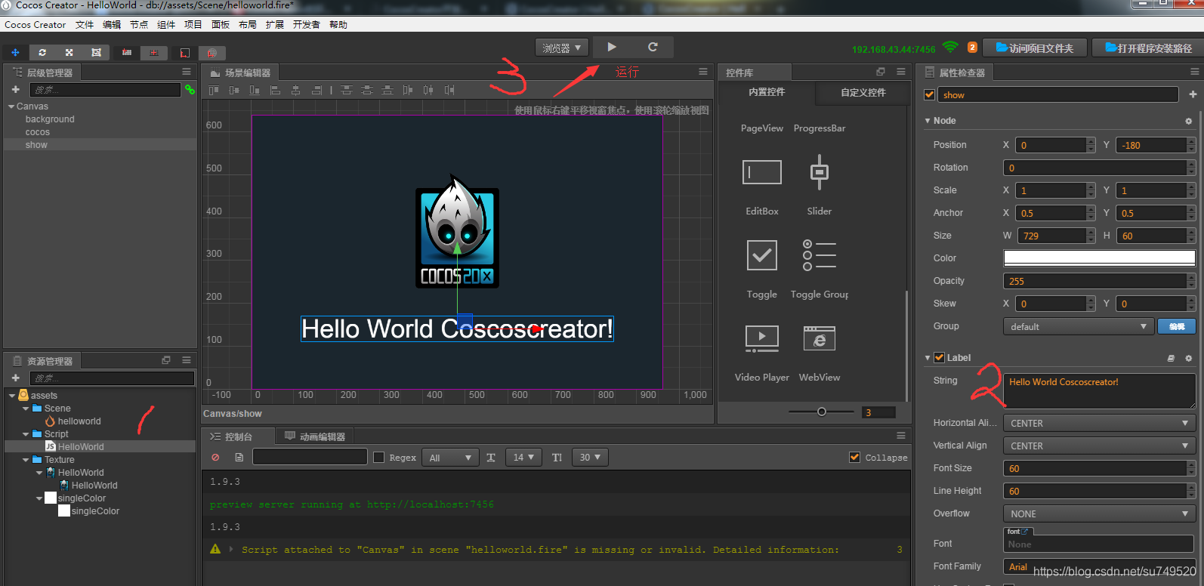Open the browser preview platform dropdown
Viewport: 1204px width, 586px height.
562,48
